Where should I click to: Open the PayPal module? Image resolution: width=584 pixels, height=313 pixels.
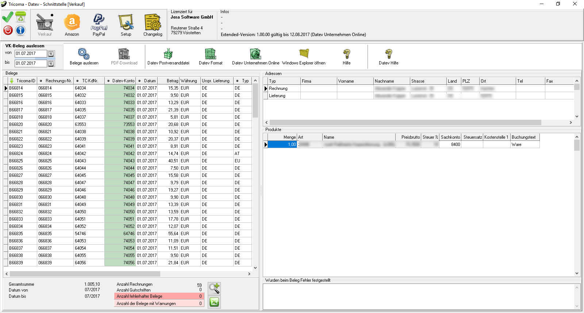coord(99,25)
